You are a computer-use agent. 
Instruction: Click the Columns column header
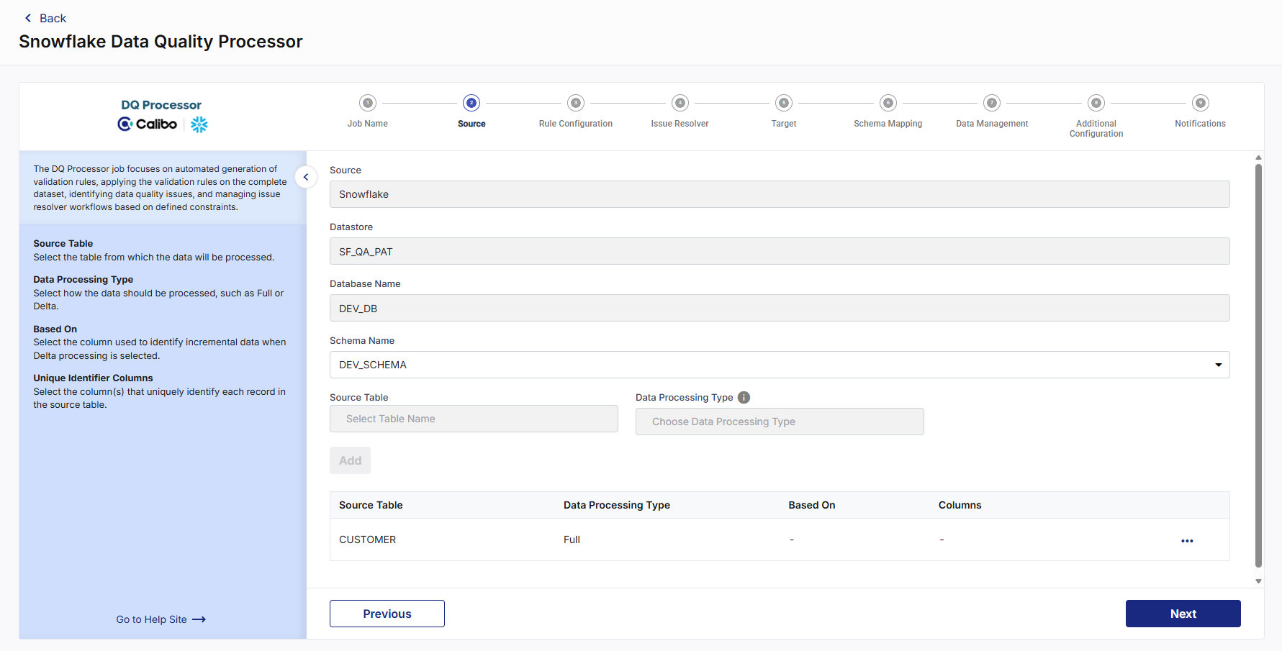point(960,505)
